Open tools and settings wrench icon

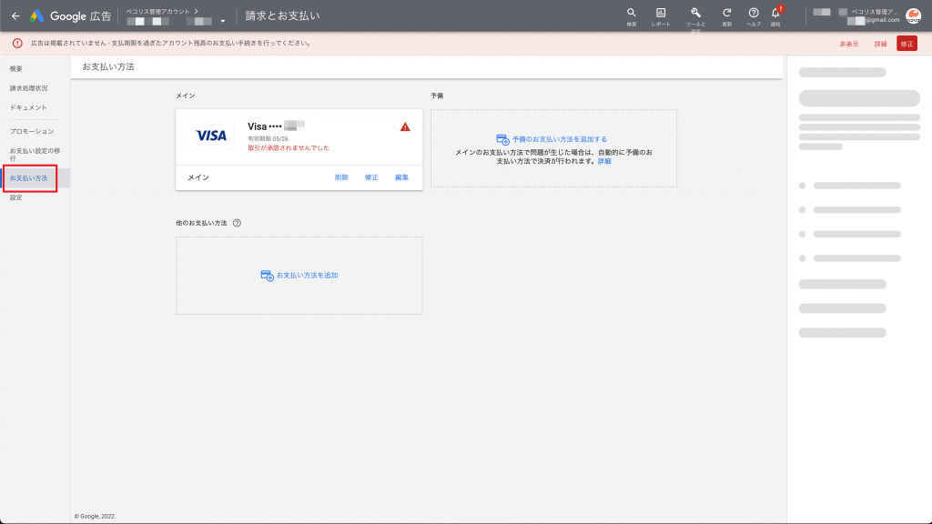[695, 14]
